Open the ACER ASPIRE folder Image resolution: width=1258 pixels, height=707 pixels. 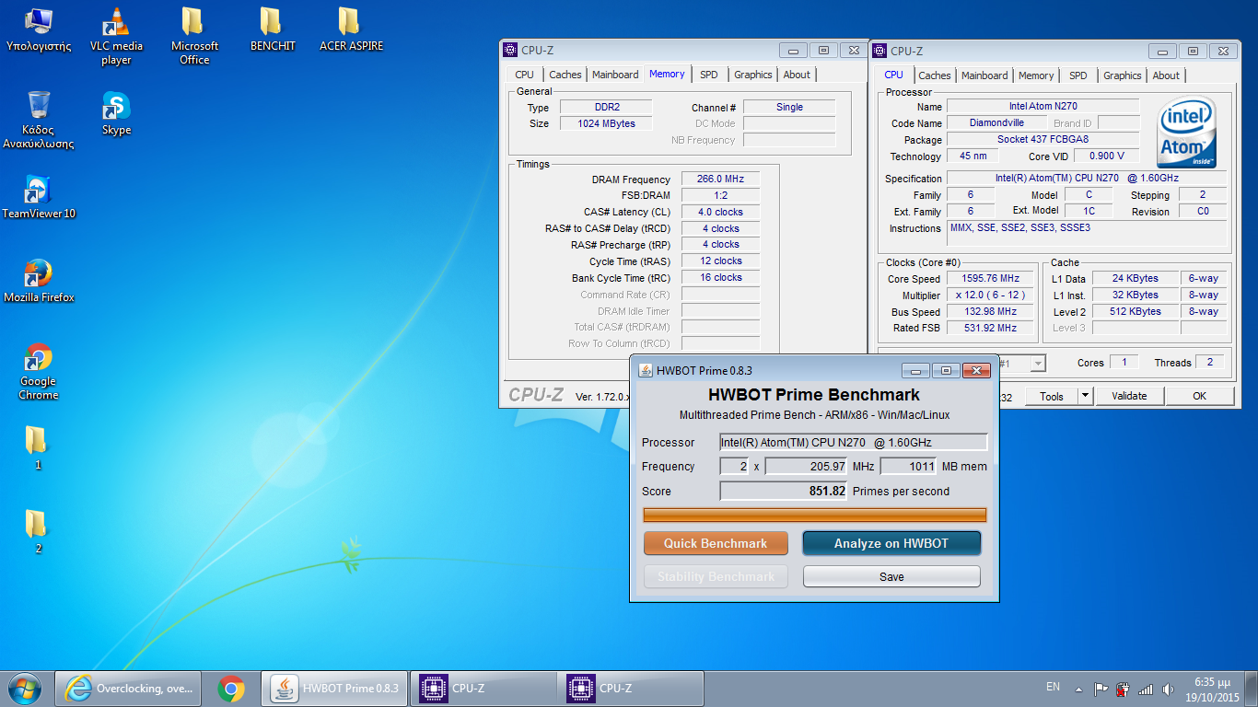tap(351, 29)
